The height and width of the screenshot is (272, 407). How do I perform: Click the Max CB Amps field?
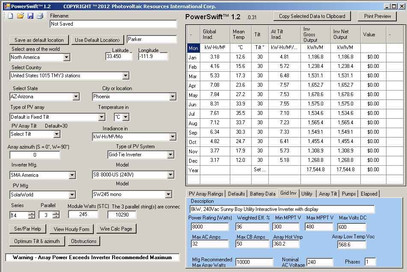point(253,244)
